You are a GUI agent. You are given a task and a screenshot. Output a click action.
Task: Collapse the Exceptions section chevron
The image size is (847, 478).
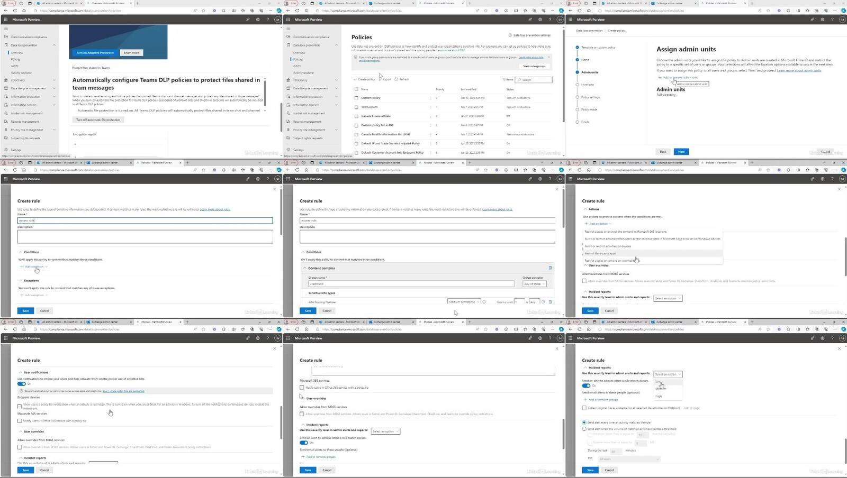coord(21,280)
